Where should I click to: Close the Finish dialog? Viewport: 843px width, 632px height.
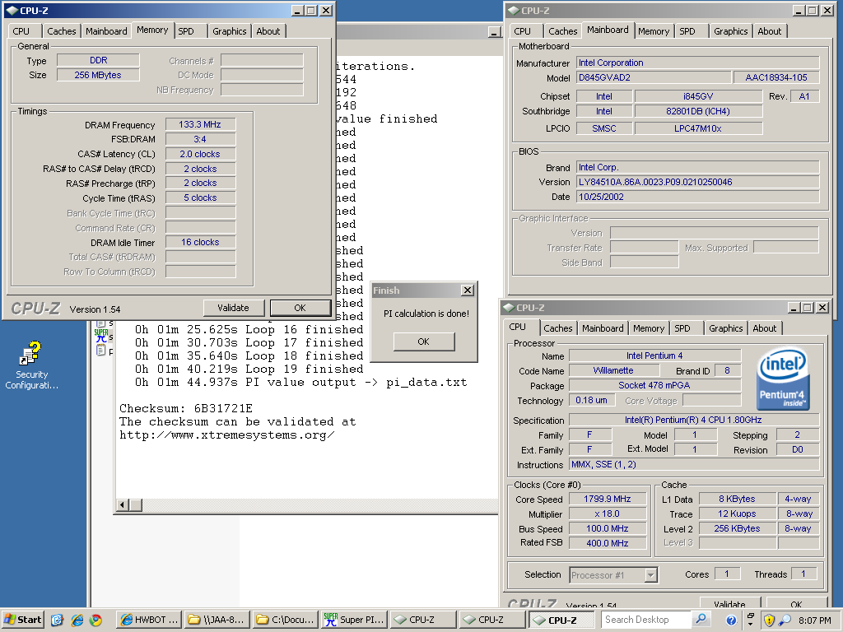point(468,290)
